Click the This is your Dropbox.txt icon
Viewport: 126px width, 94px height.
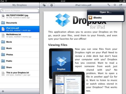tap(3, 74)
